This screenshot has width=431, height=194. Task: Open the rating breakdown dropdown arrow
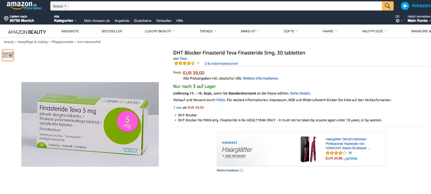coord(198,63)
